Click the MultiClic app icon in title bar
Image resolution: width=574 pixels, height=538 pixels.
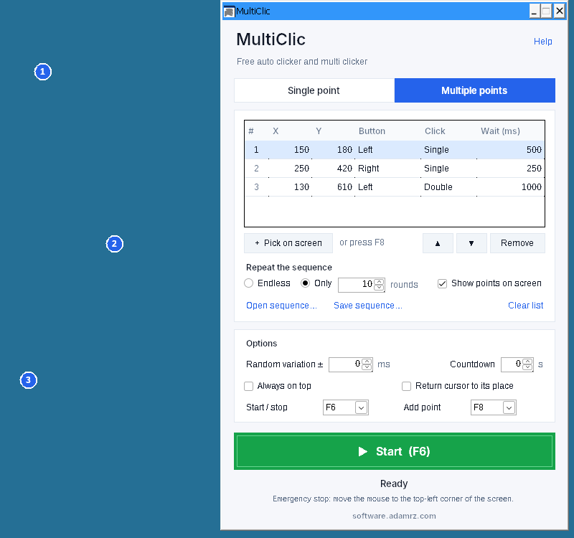tap(229, 11)
